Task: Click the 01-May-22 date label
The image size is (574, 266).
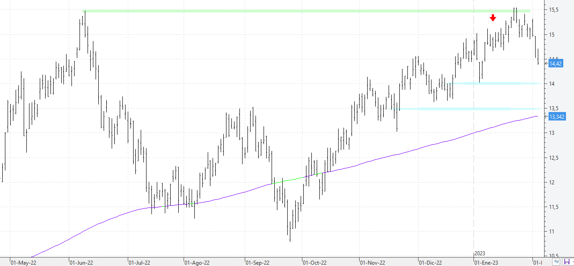Action: (x=23, y=263)
